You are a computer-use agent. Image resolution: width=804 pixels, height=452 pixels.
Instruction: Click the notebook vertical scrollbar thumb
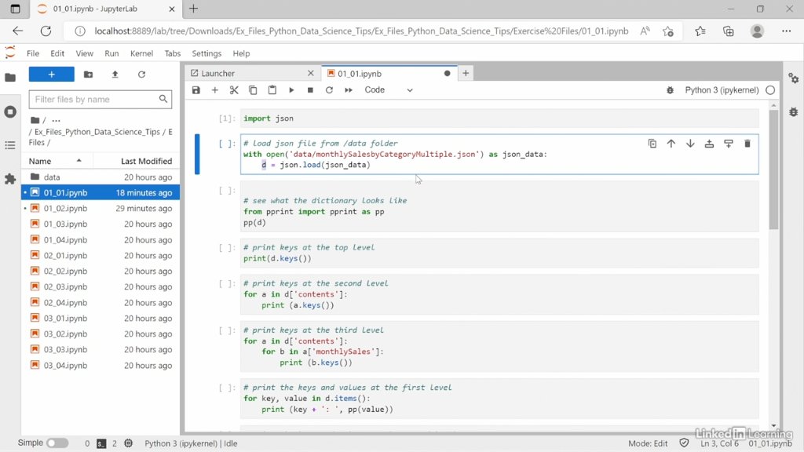click(x=773, y=169)
